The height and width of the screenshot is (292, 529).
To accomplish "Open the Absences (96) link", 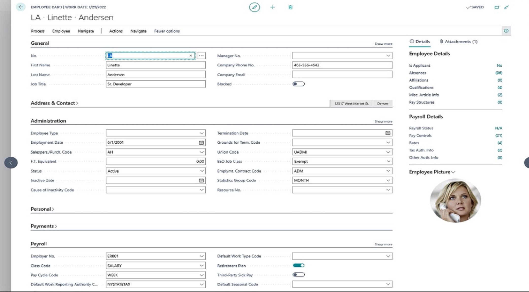I will pyautogui.click(x=499, y=73).
